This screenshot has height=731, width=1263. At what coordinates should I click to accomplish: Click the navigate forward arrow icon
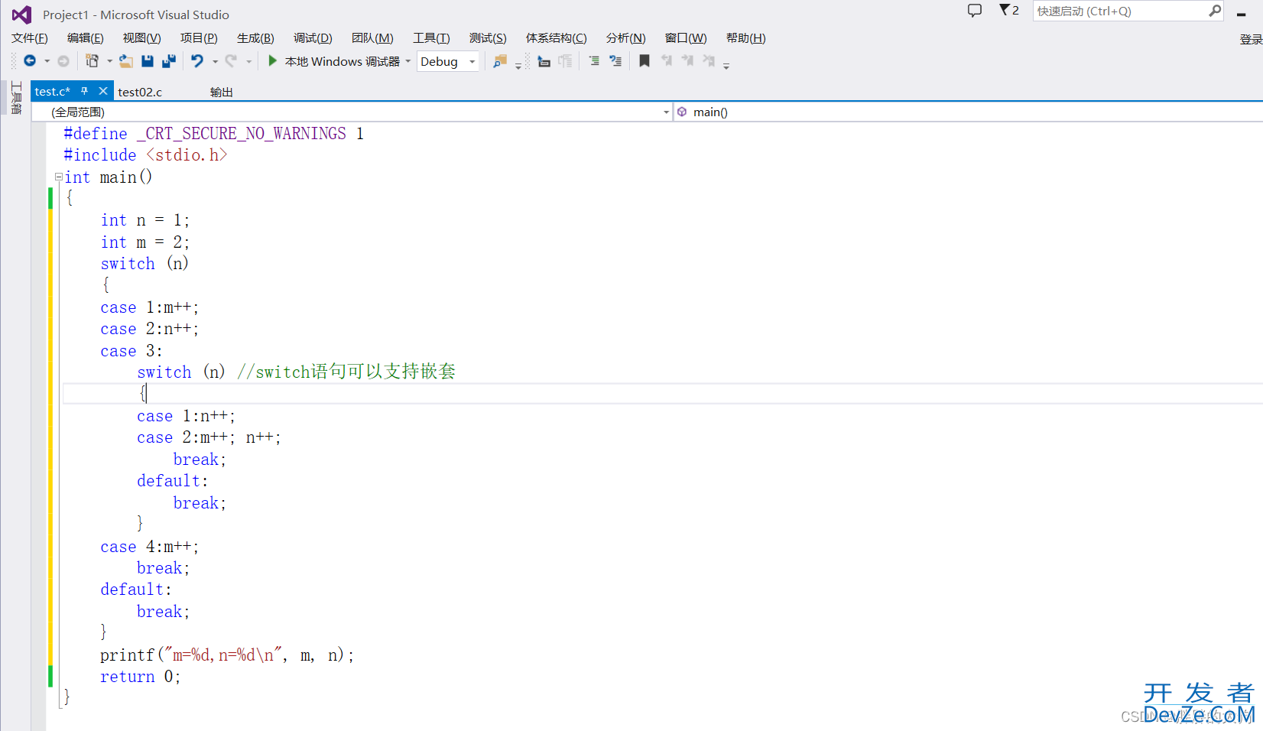pos(63,61)
